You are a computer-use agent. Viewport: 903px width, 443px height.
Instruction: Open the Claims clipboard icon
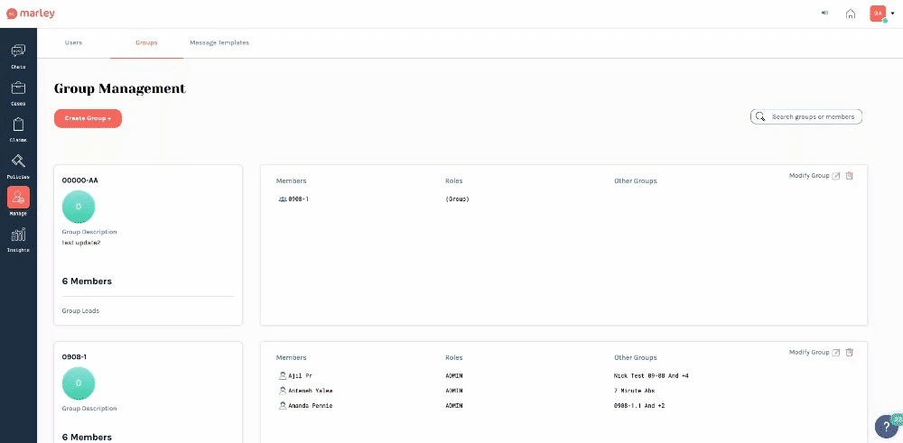coord(18,127)
